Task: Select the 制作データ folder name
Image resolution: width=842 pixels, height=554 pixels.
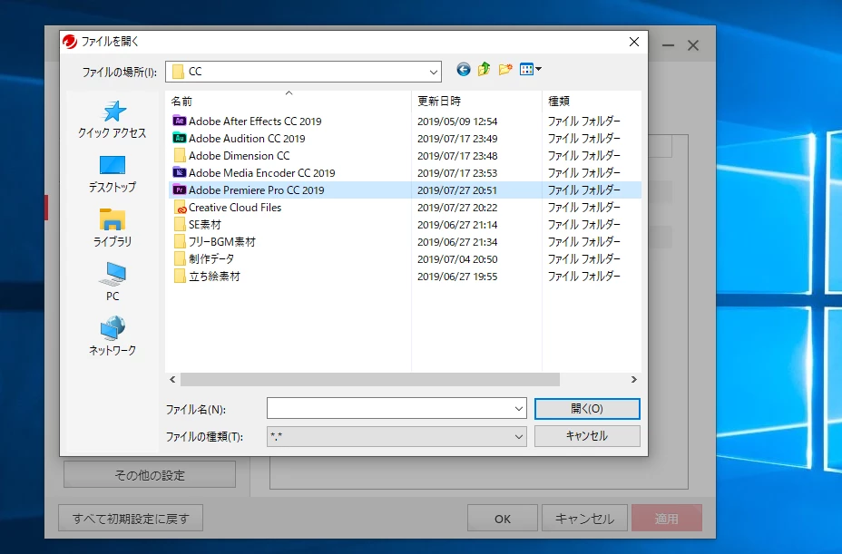Action: pyautogui.click(x=211, y=258)
